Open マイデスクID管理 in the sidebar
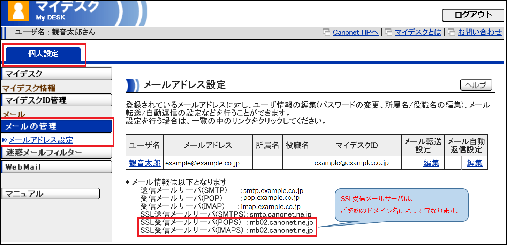This screenshot has height=245, width=507. click(x=56, y=100)
